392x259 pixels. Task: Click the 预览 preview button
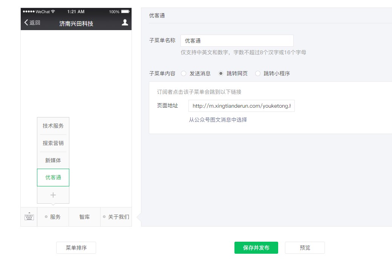pos(305,248)
